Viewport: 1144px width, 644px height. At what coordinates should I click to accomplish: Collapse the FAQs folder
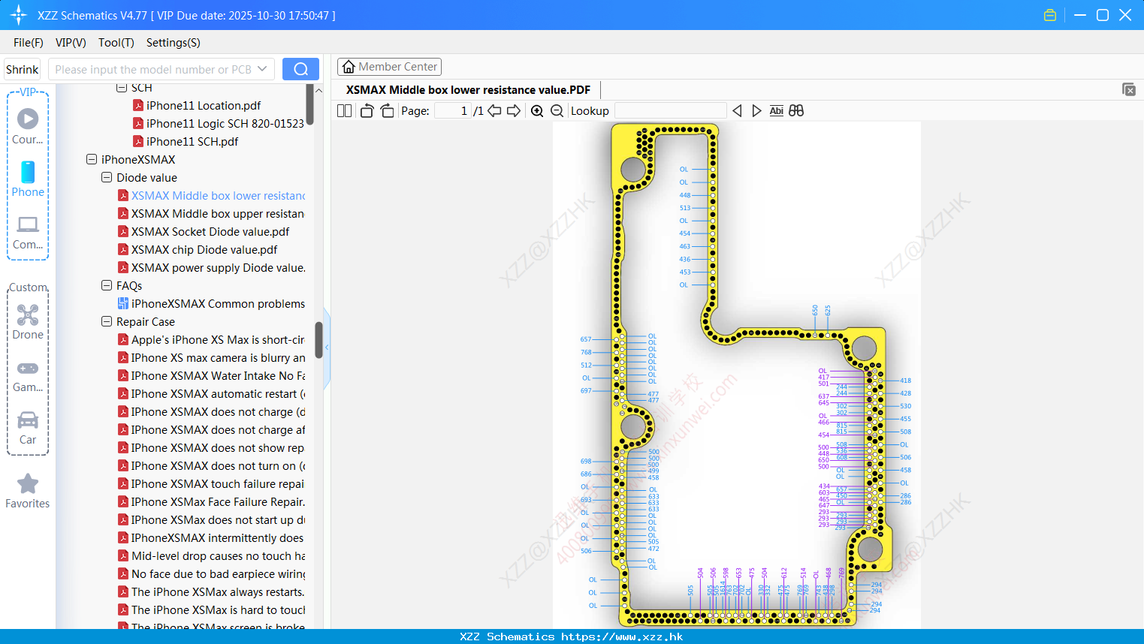[x=107, y=285]
